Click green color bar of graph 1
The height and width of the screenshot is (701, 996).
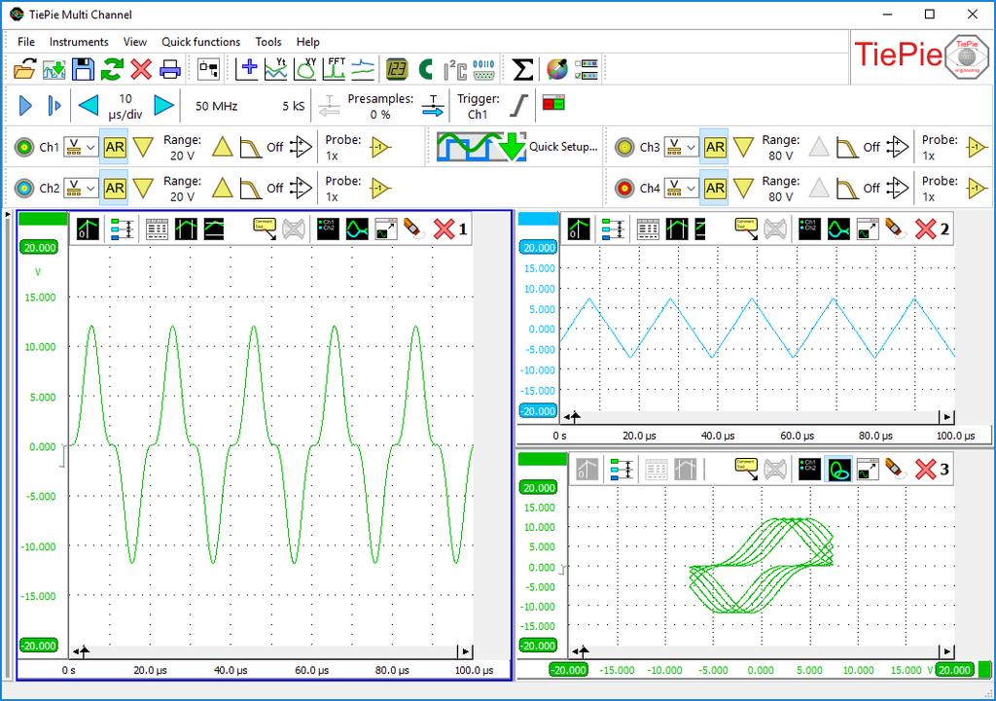[43, 219]
